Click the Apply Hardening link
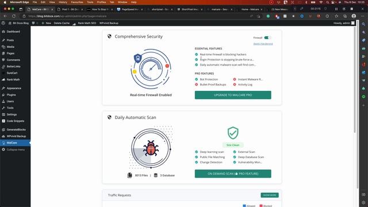 [x=263, y=44]
